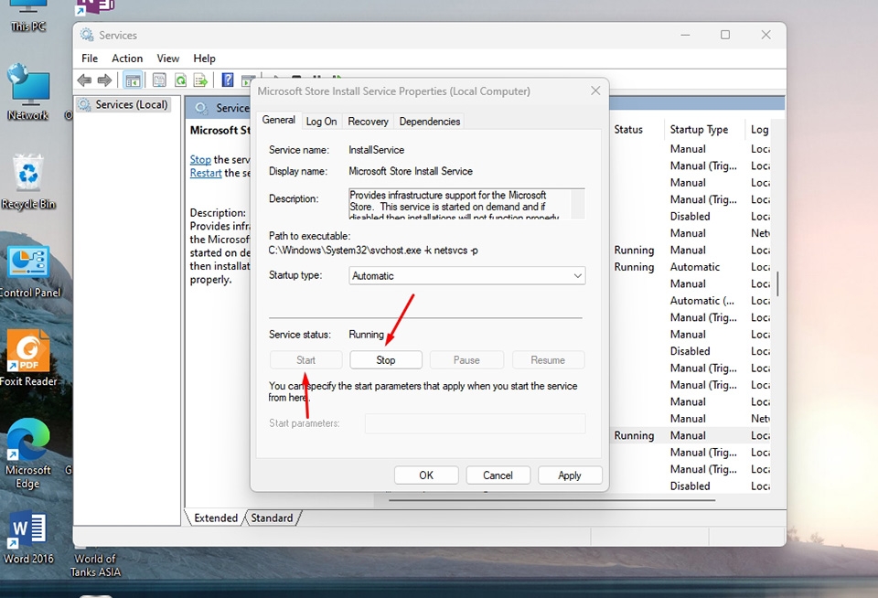Click the Start parameters input field
This screenshot has height=598, width=878.
tap(475, 423)
